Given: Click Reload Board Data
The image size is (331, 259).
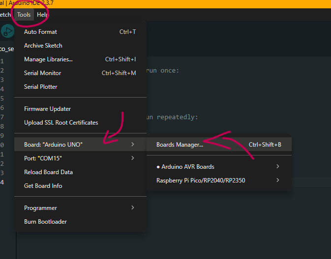Looking at the screenshot, I should pyautogui.click(x=48, y=172).
